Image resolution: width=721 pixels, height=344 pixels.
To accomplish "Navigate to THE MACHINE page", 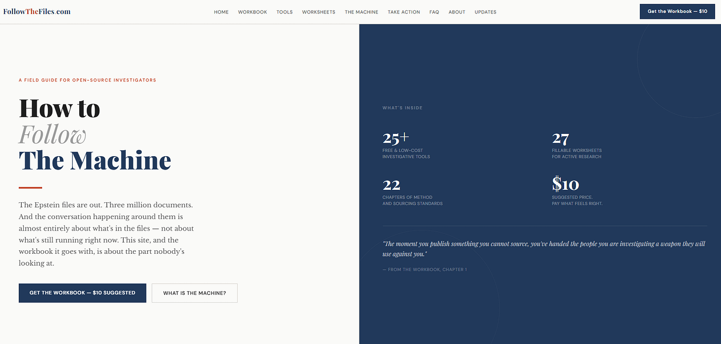I will point(361,12).
